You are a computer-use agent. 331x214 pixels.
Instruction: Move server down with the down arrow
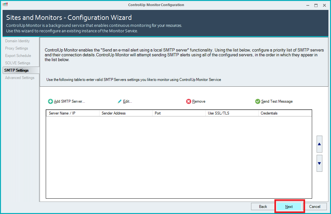coord(319,163)
